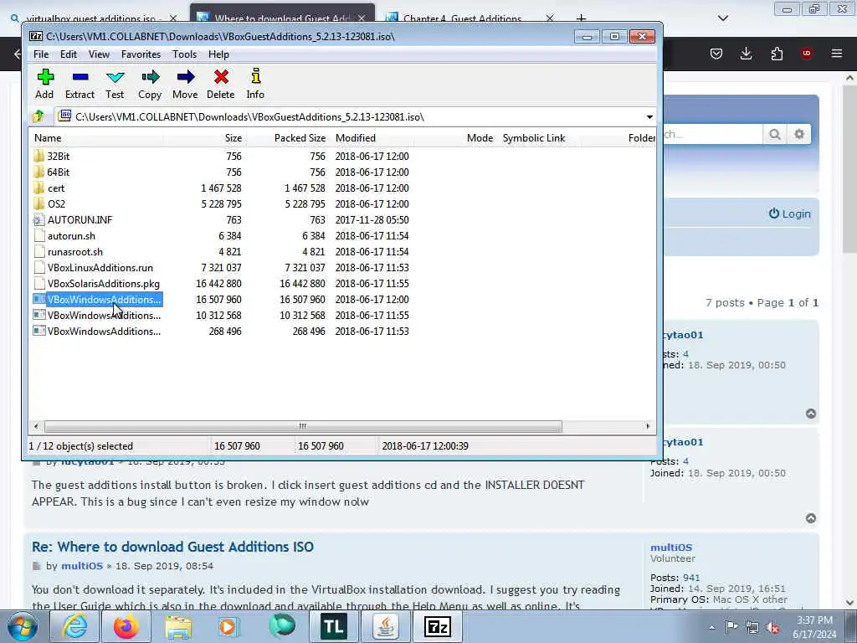
Task: Click the Firefox taskbar icon
Action: 126,626
